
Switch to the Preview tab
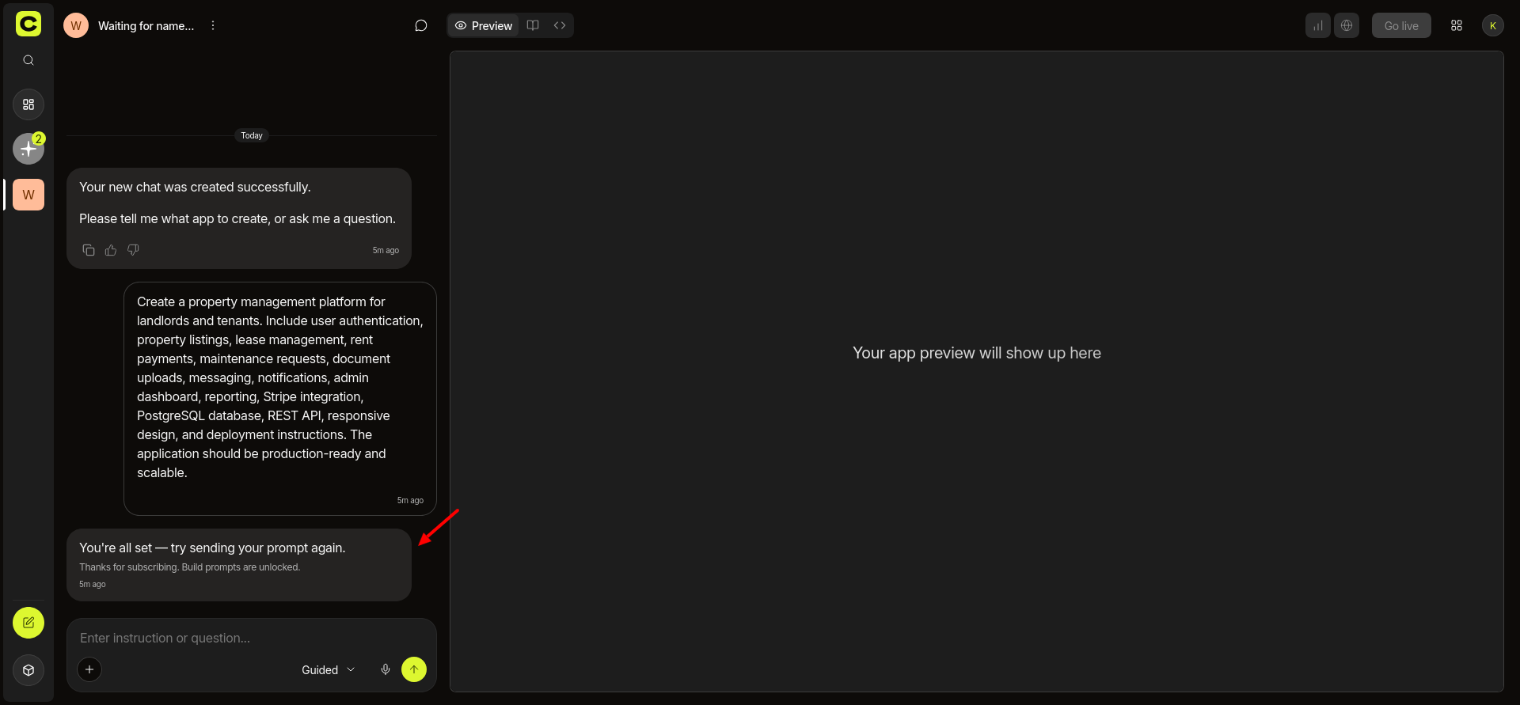pyautogui.click(x=484, y=25)
